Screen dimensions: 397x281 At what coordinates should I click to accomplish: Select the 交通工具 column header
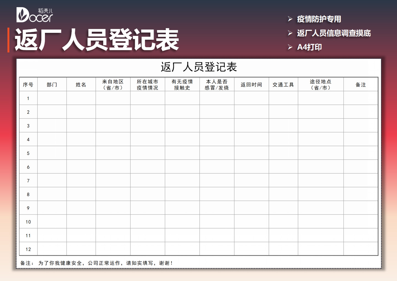coord(283,84)
